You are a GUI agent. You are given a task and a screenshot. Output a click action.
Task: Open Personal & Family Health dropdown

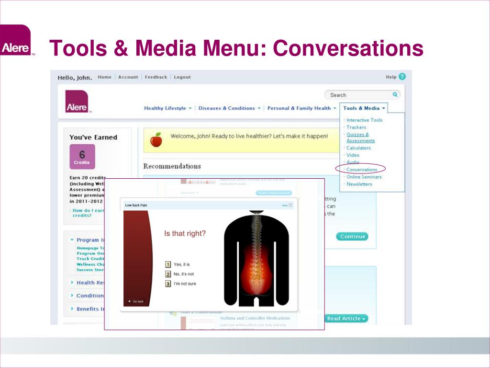pyautogui.click(x=301, y=108)
